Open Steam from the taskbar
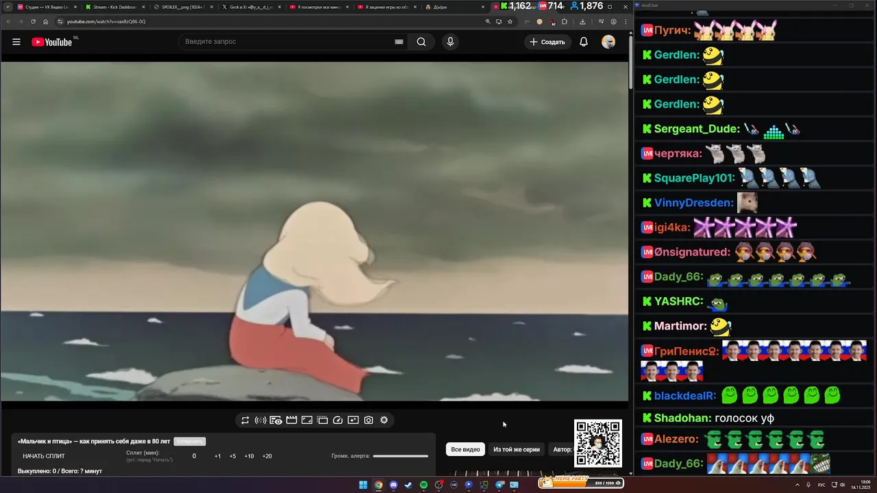877x493 pixels. click(x=408, y=485)
